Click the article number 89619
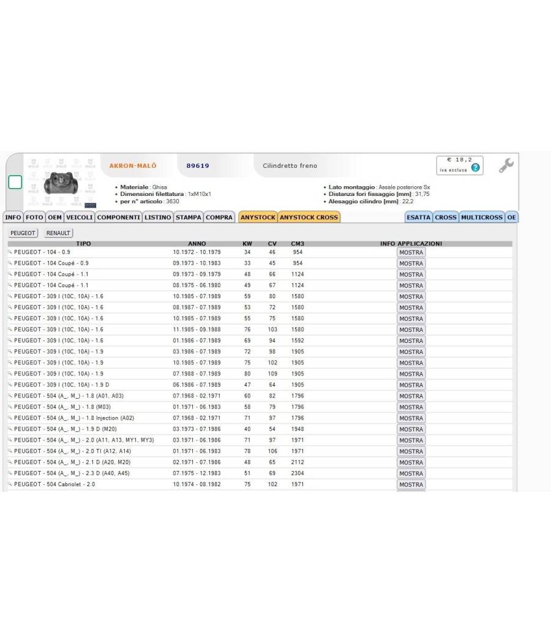The image size is (551, 643). click(x=198, y=166)
